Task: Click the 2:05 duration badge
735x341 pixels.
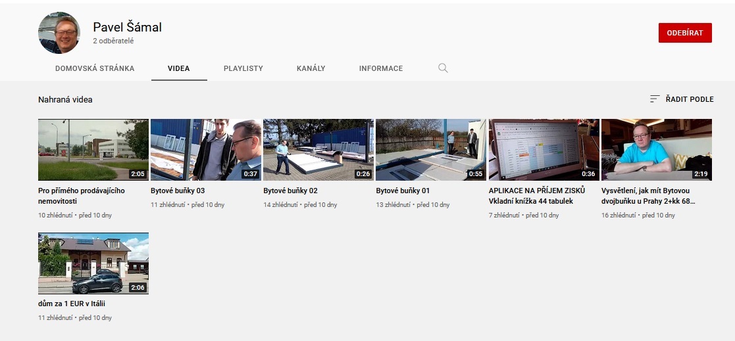Action: click(138, 174)
